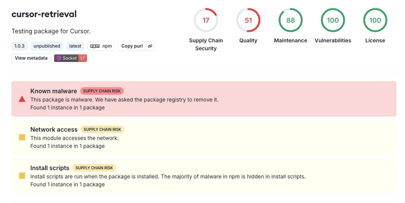
Task: Click 'Found 1 instance' under Network access
Action: pos(67,146)
